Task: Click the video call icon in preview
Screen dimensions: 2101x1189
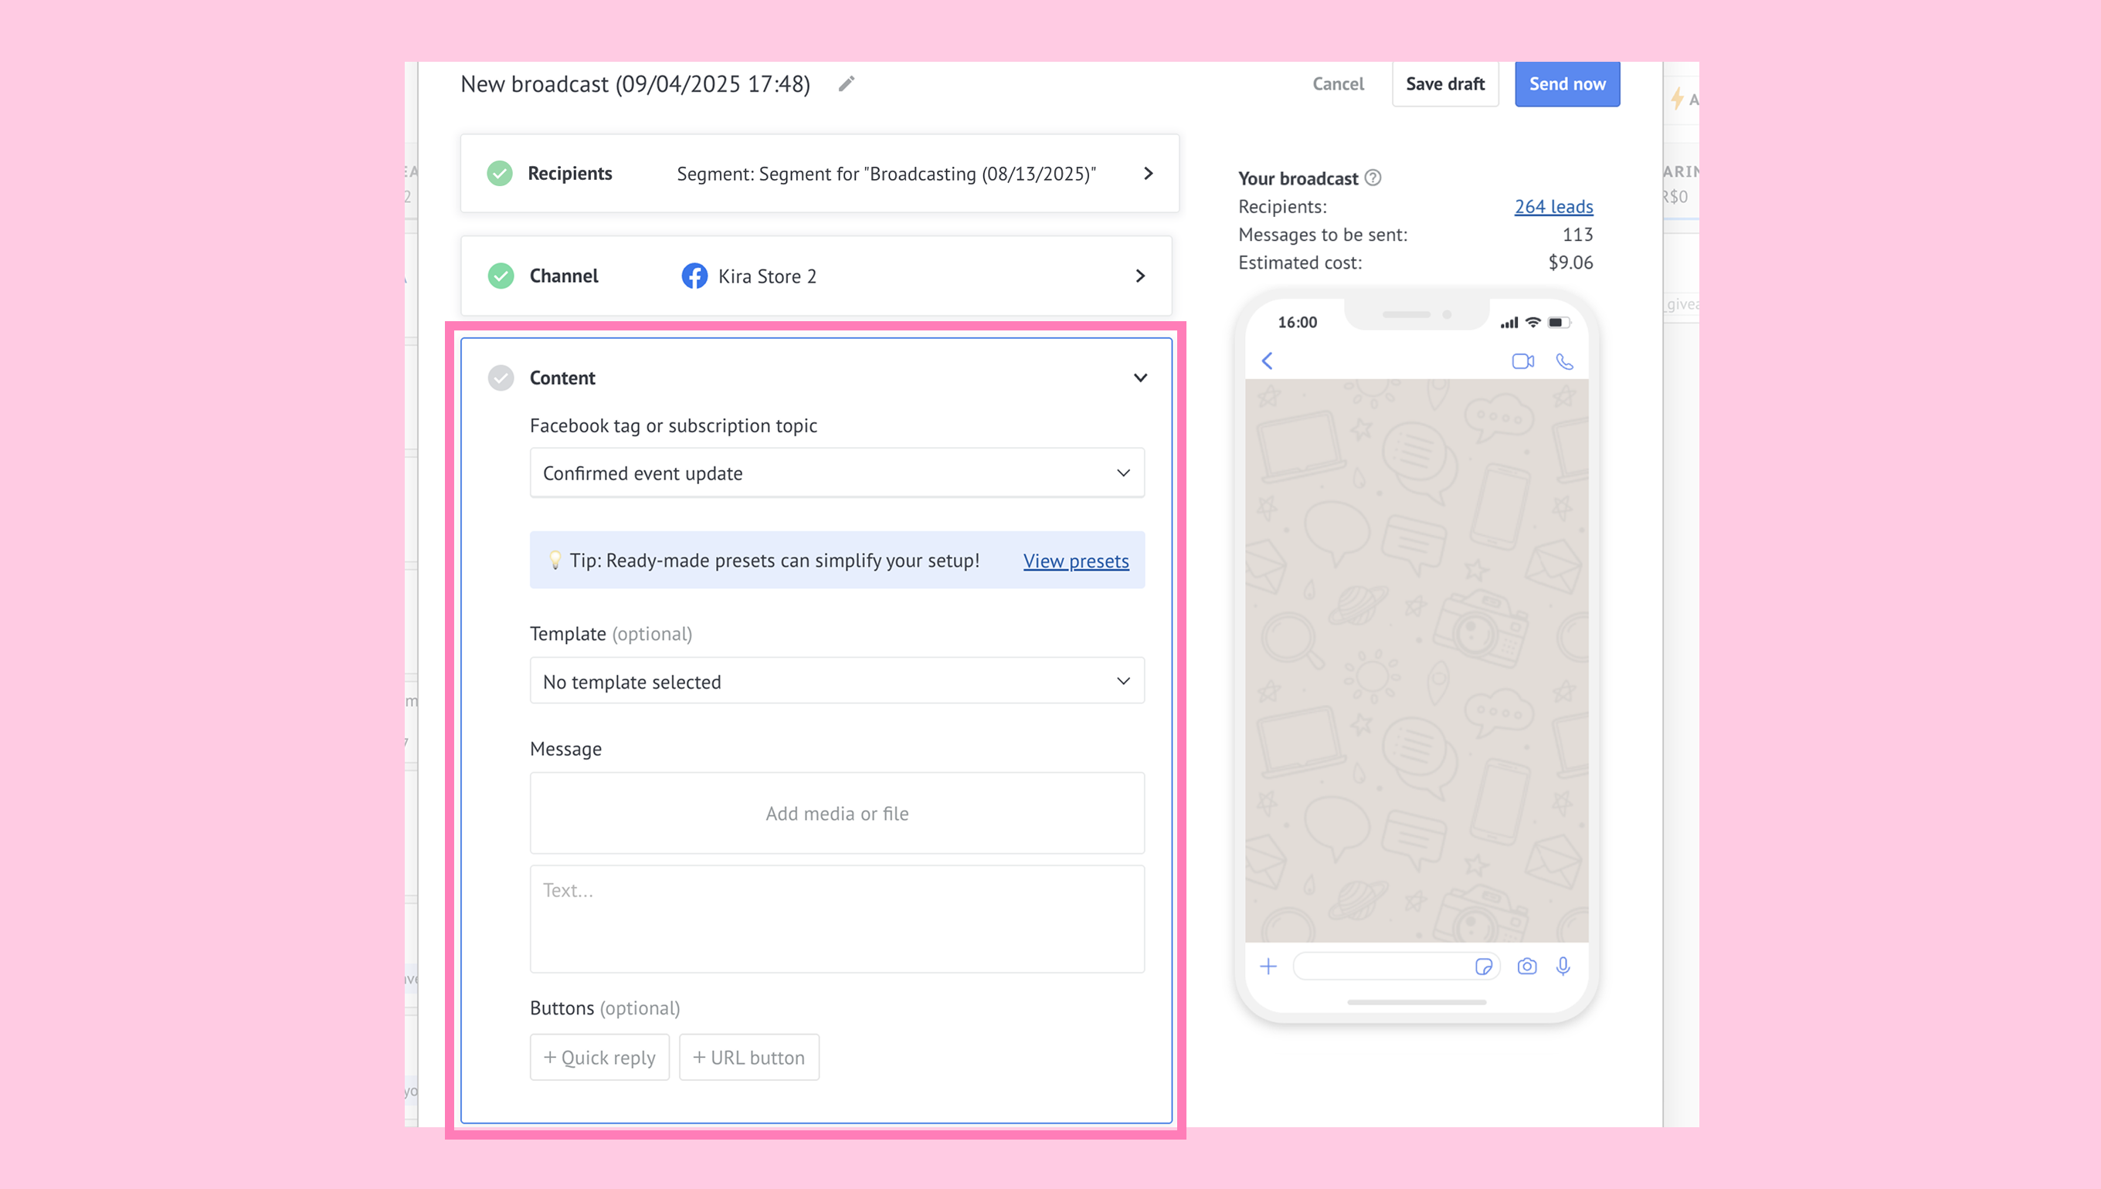Action: pos(1522,361)
